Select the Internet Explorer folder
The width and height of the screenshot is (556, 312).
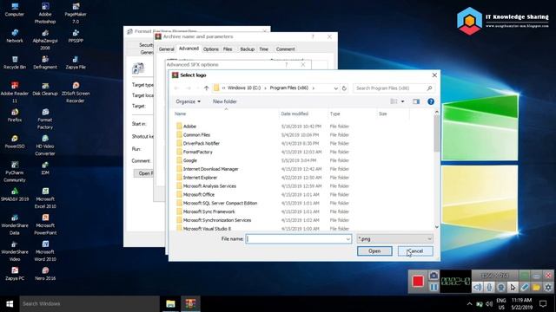(x=200, y=178)
